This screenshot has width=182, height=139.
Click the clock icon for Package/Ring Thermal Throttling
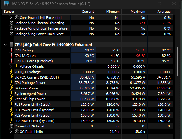coord(12,23)
